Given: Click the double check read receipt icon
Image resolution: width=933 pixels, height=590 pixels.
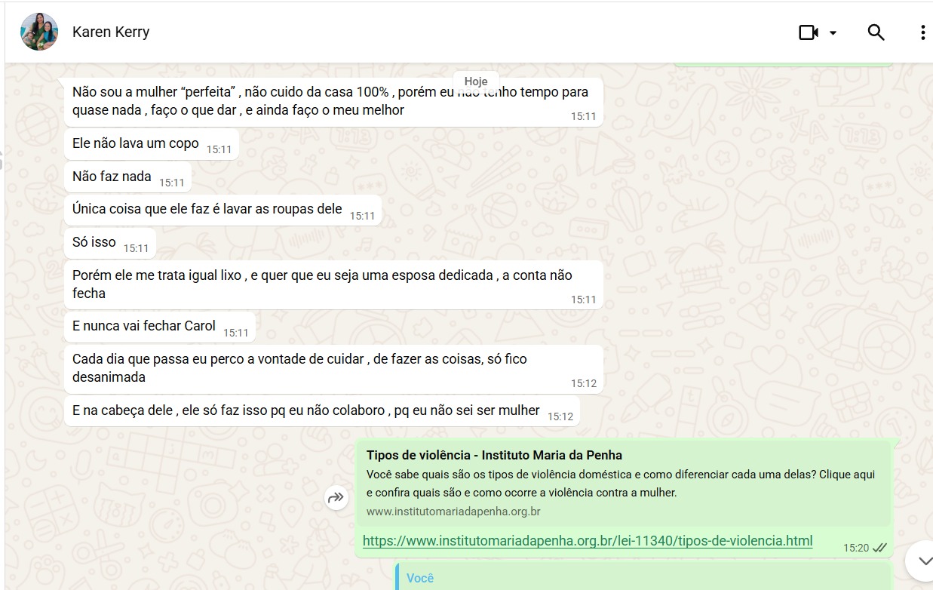Looking at the screenshot, I should pos(879,548).
